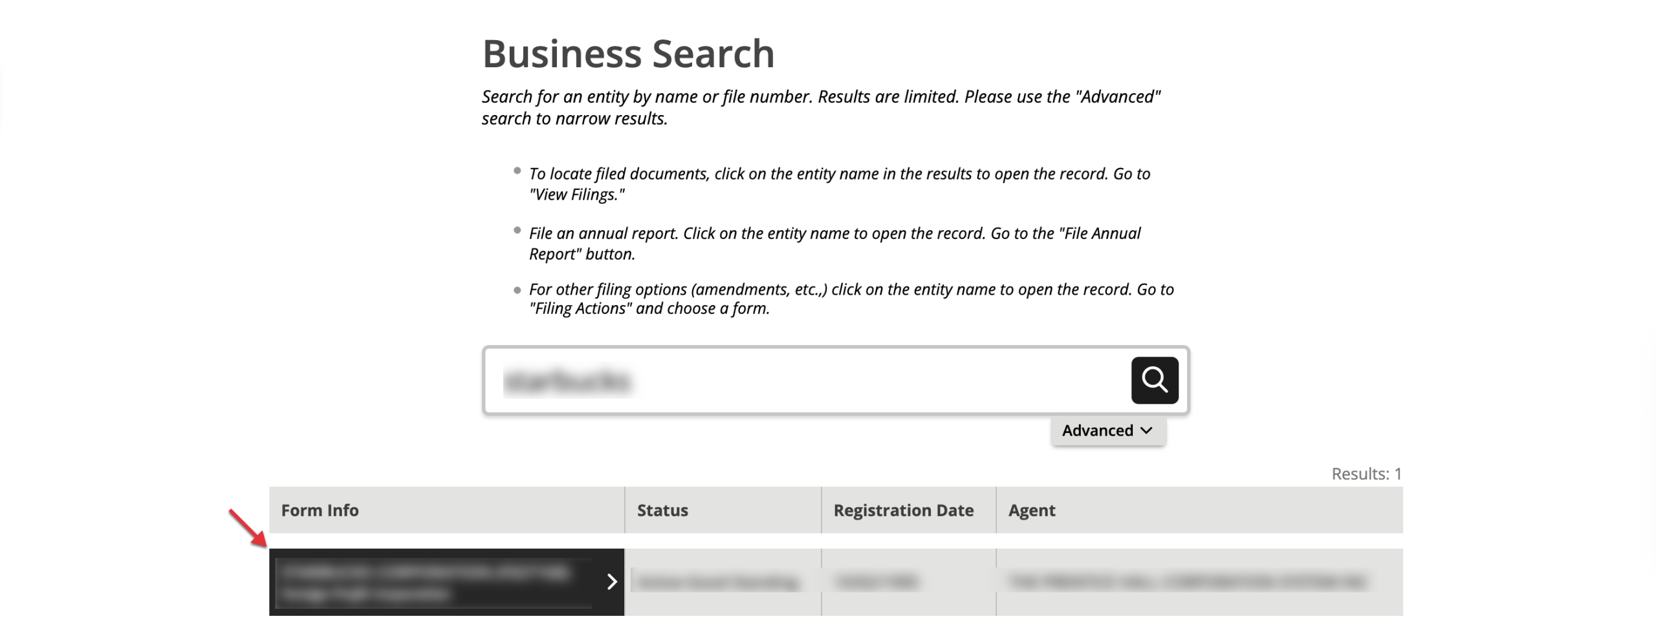Click the "File Annual Report" instruction bullet
The image size is (1656, 630).
tap(834, 243)
